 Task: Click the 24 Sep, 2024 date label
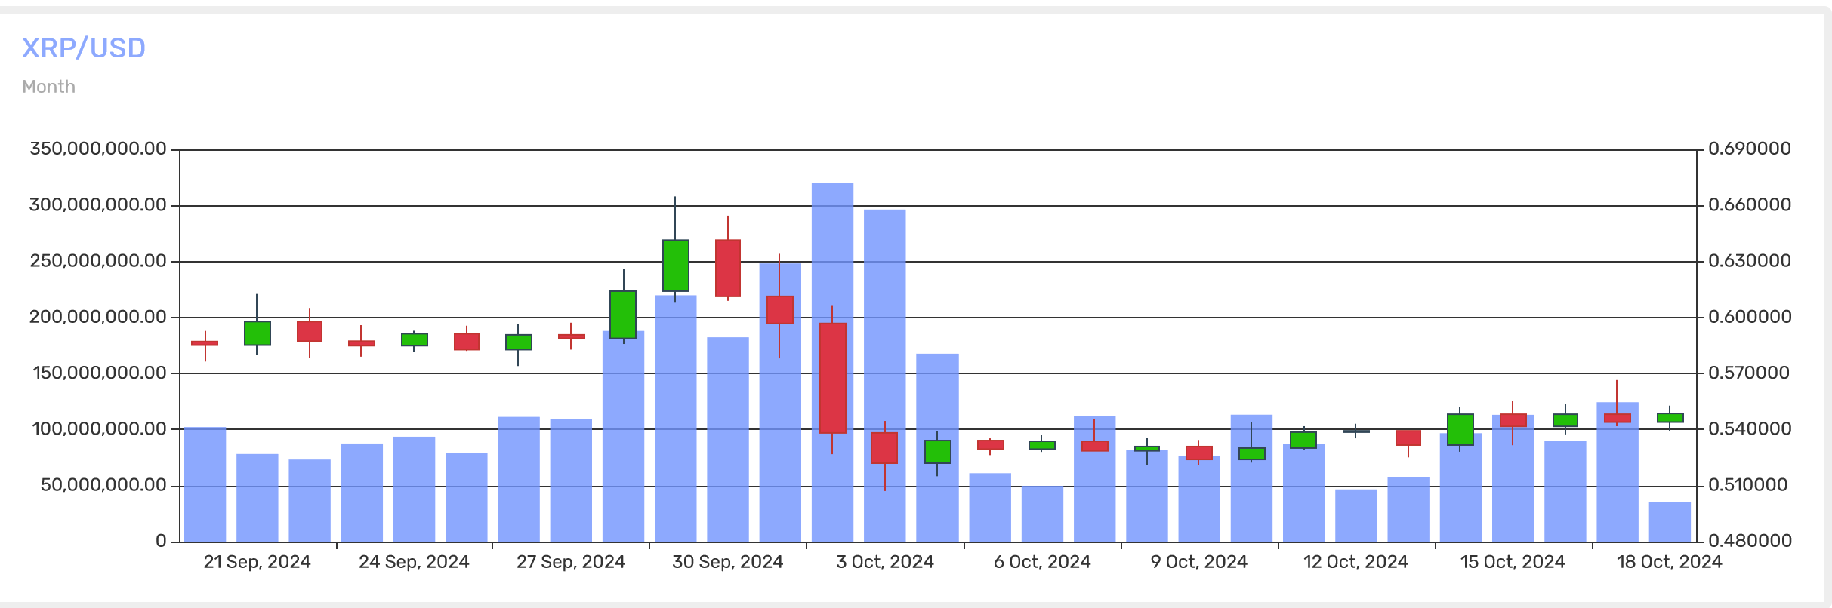414,562
